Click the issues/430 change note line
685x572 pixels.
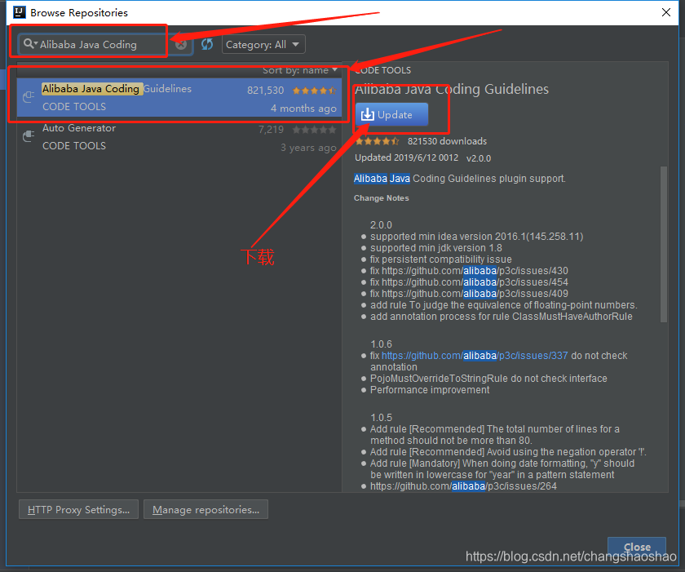click(469, 270)
